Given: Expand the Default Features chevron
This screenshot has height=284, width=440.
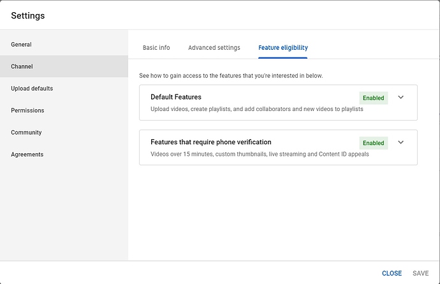Looking at the screenshot, I should 400,98.
